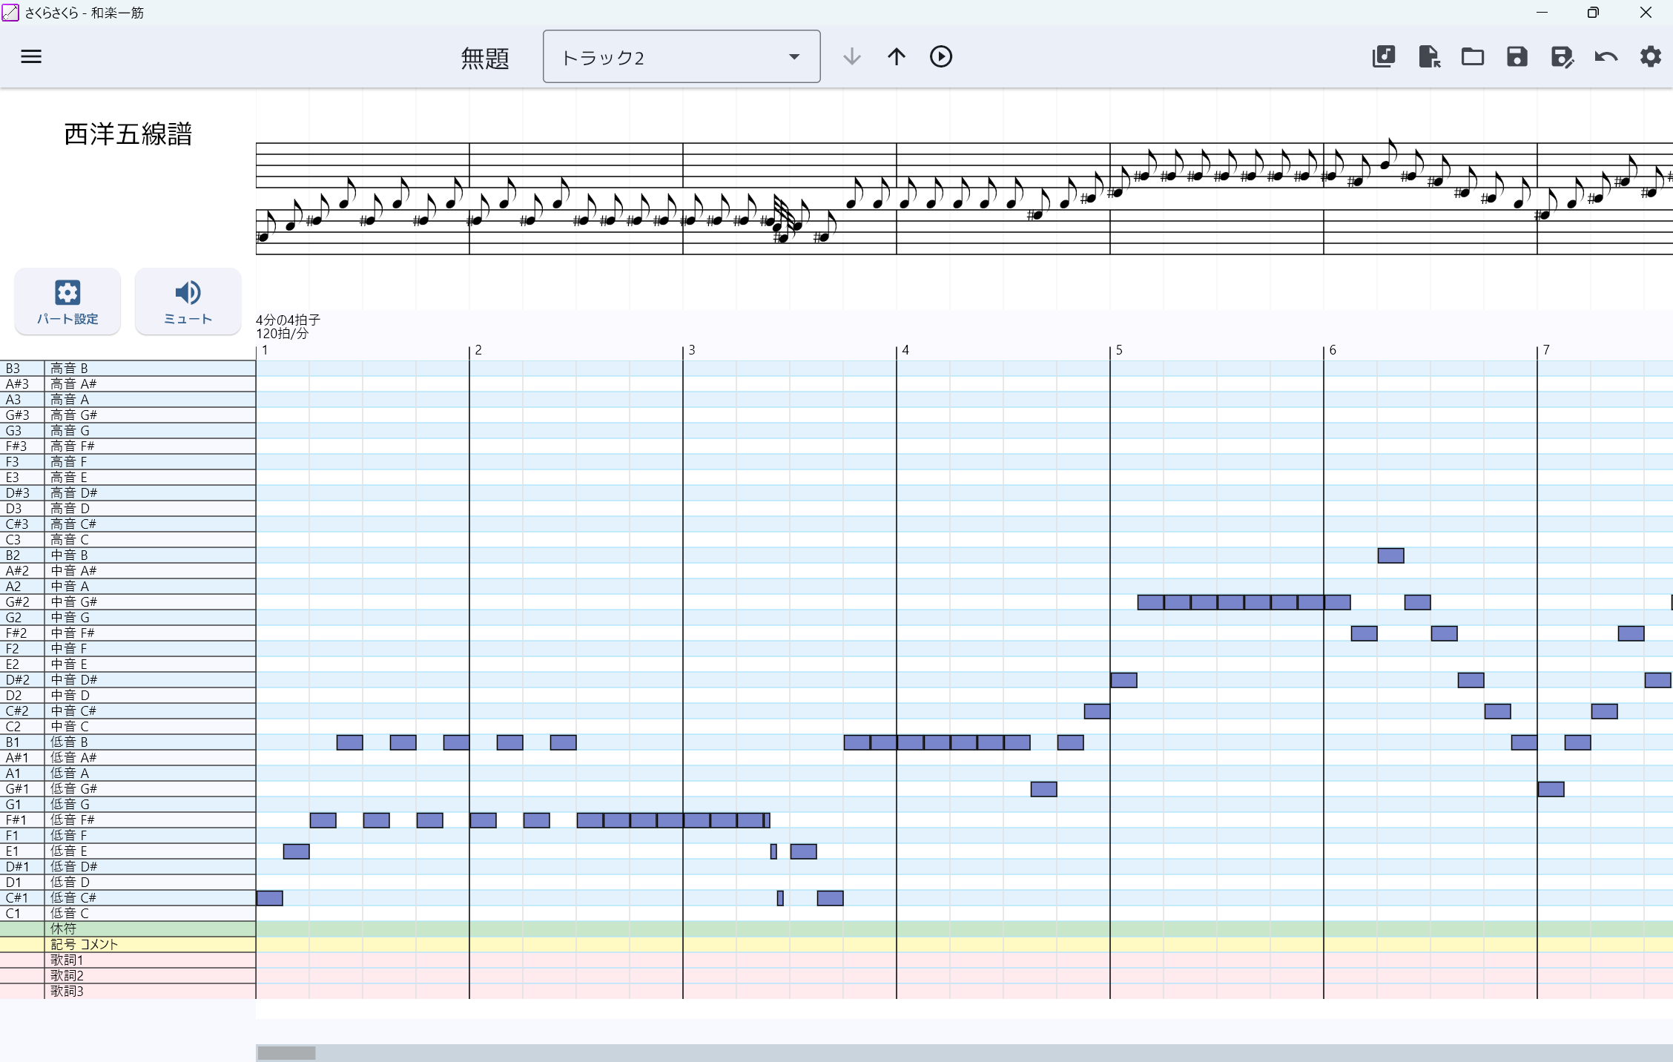Click the dropdown arrow beside トラック2
This screenshot has width=1673, height=1062.
[x=794, y=56]
